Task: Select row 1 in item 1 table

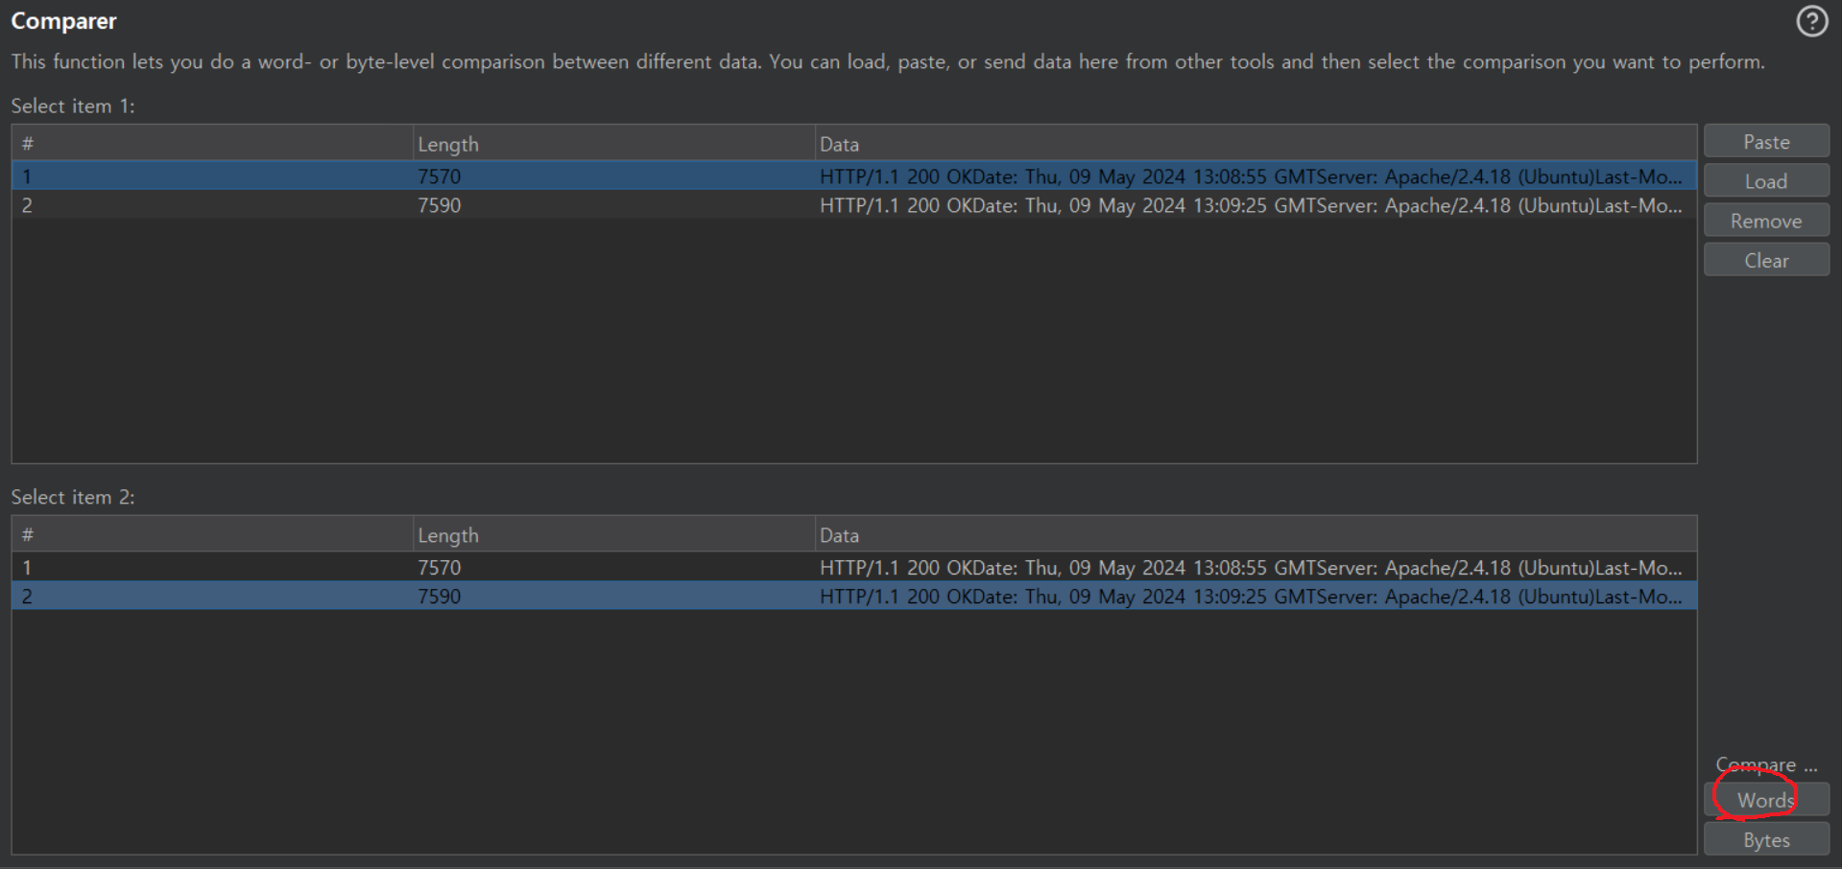Action: click(854, 176)
